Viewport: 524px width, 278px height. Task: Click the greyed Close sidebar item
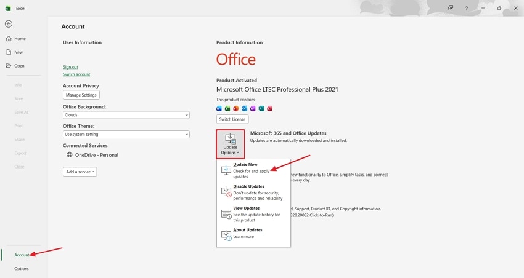pos(19,167)
